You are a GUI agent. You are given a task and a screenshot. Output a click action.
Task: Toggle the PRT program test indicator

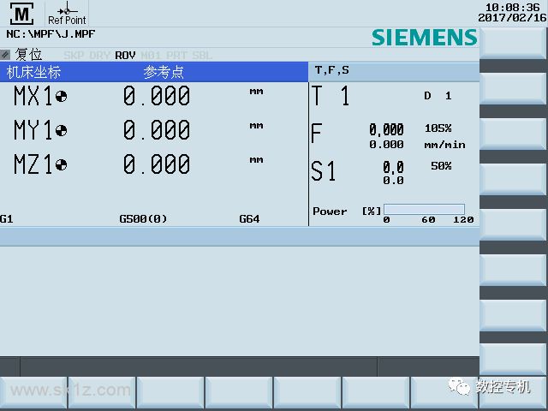point(176,56)
